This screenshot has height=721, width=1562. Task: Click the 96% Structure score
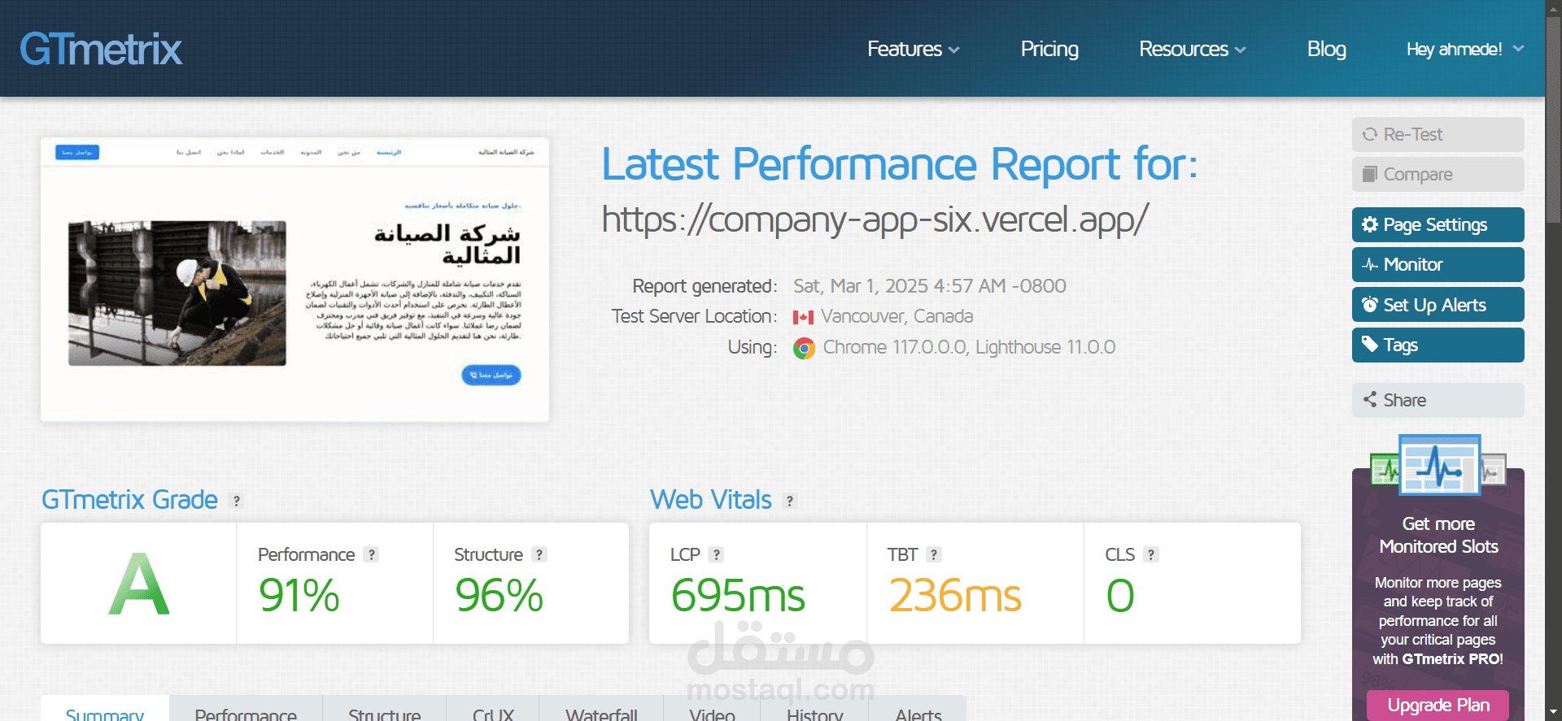499,595
